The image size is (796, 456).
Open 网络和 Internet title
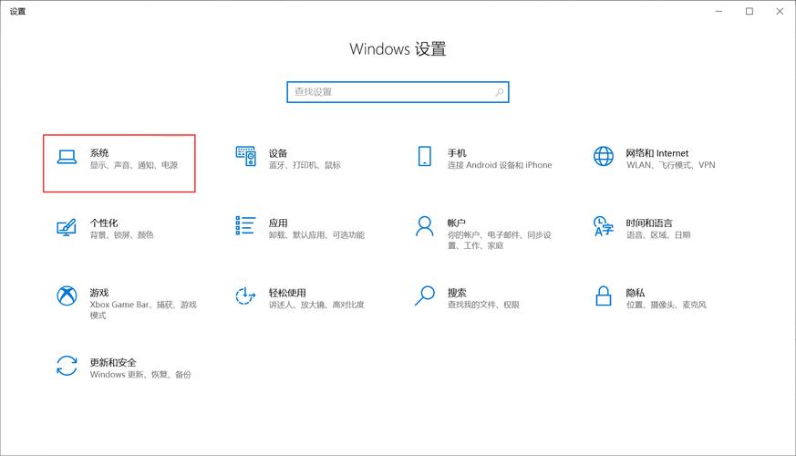tap(656, 153)
